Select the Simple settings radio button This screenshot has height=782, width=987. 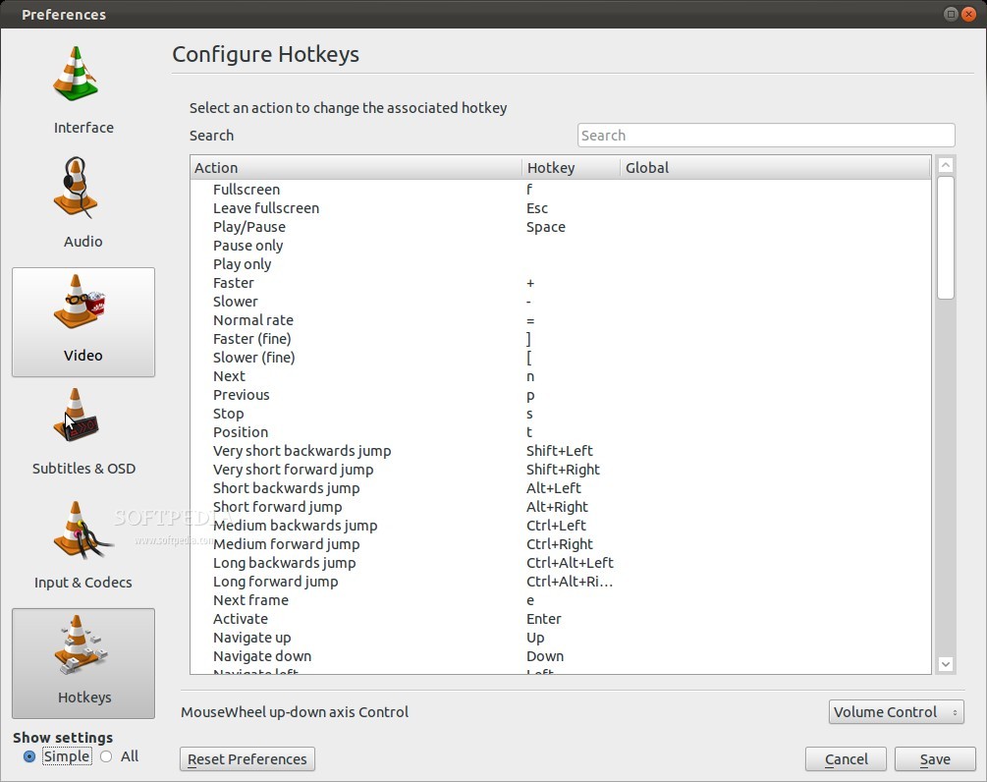[x=29, y=756]
